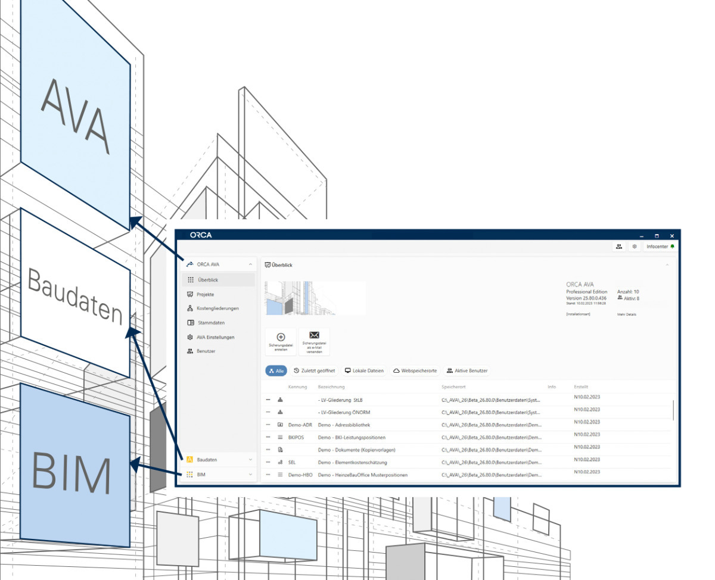The height and width of the screenshot is (580, 715).
Task: Click the vertical scrollbar of the file list
Action: click(674, 410)
